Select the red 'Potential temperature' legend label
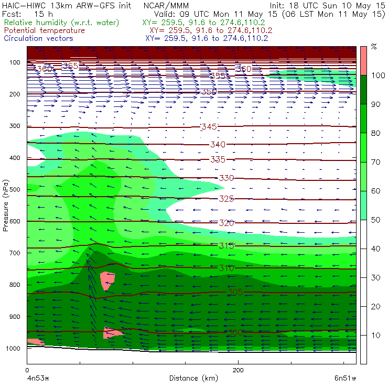 pos(45,30)
